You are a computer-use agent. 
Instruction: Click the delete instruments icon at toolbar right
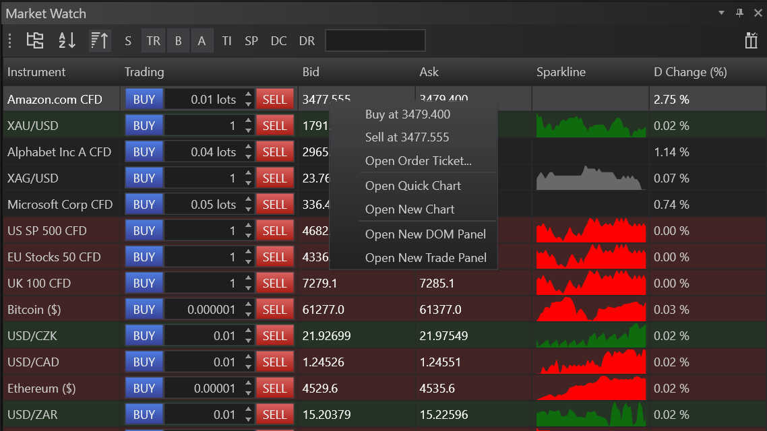(x=751, y=40)
